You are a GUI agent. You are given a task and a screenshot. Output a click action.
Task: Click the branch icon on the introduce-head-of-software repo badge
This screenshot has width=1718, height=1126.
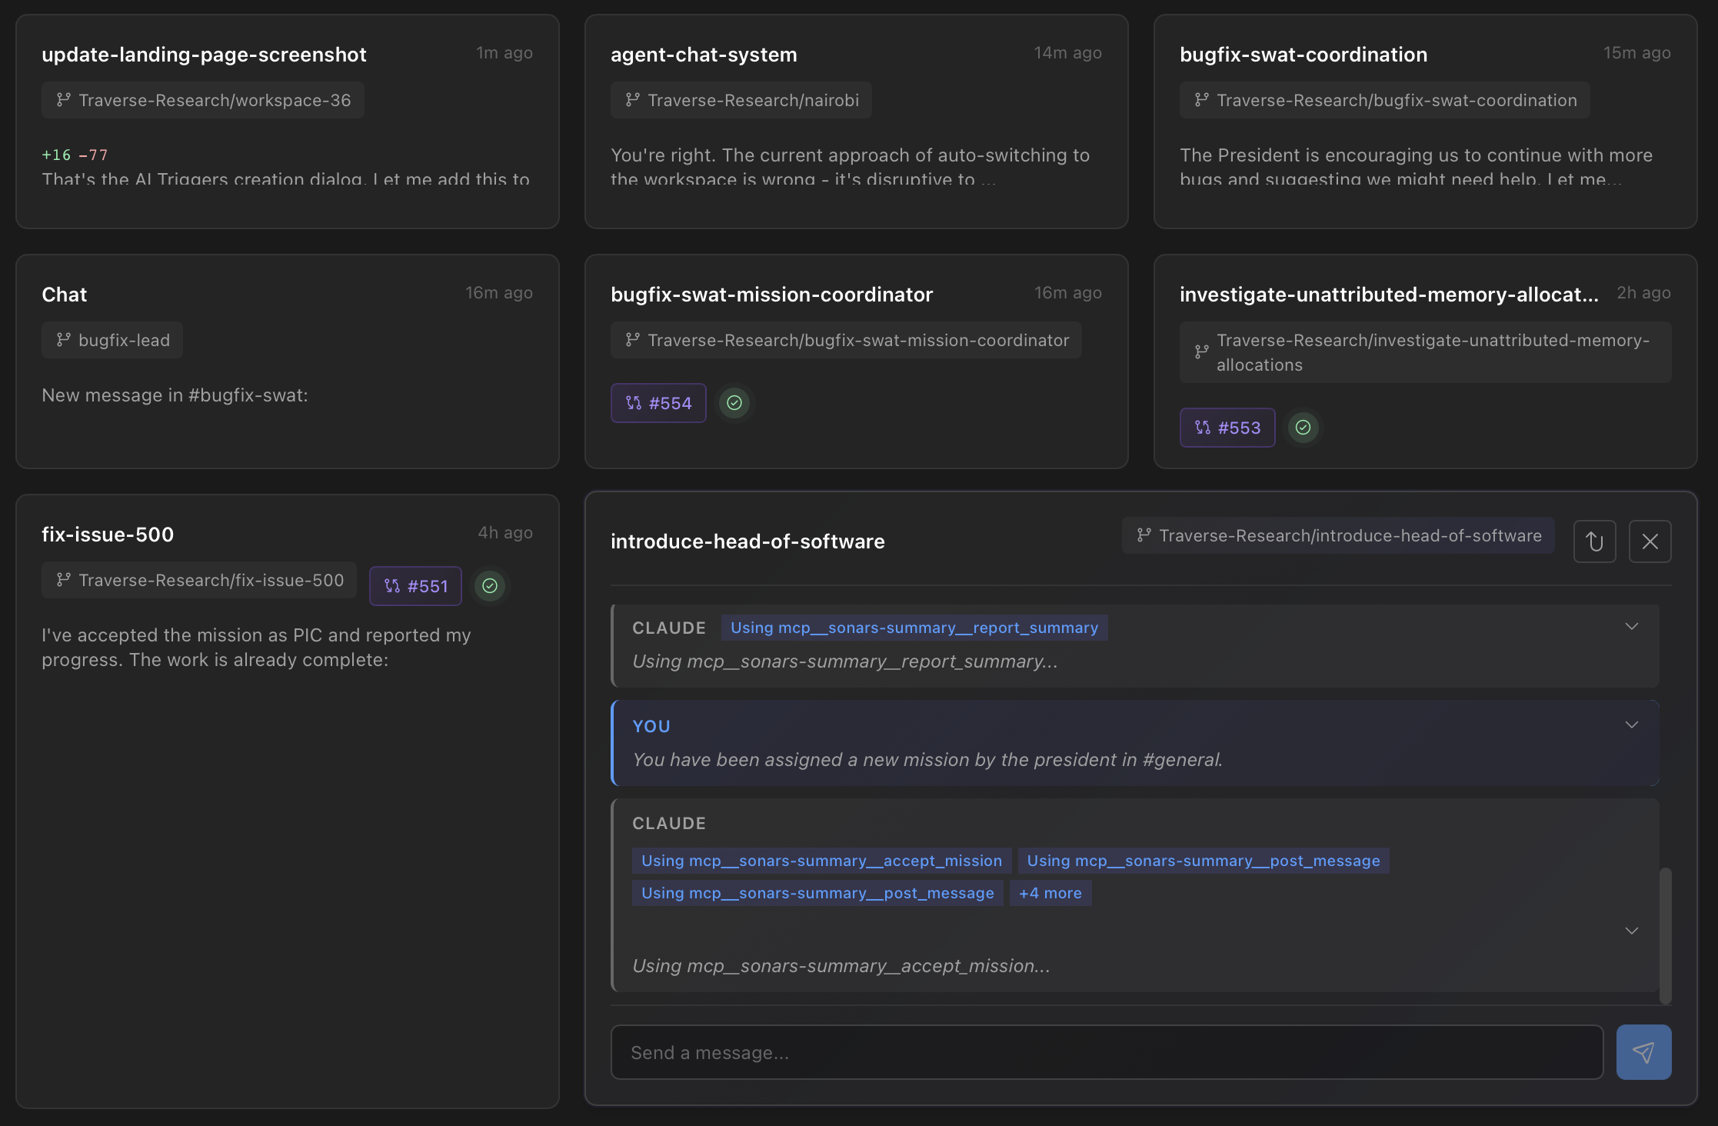pyautogui.click(x=1144, y=535)
